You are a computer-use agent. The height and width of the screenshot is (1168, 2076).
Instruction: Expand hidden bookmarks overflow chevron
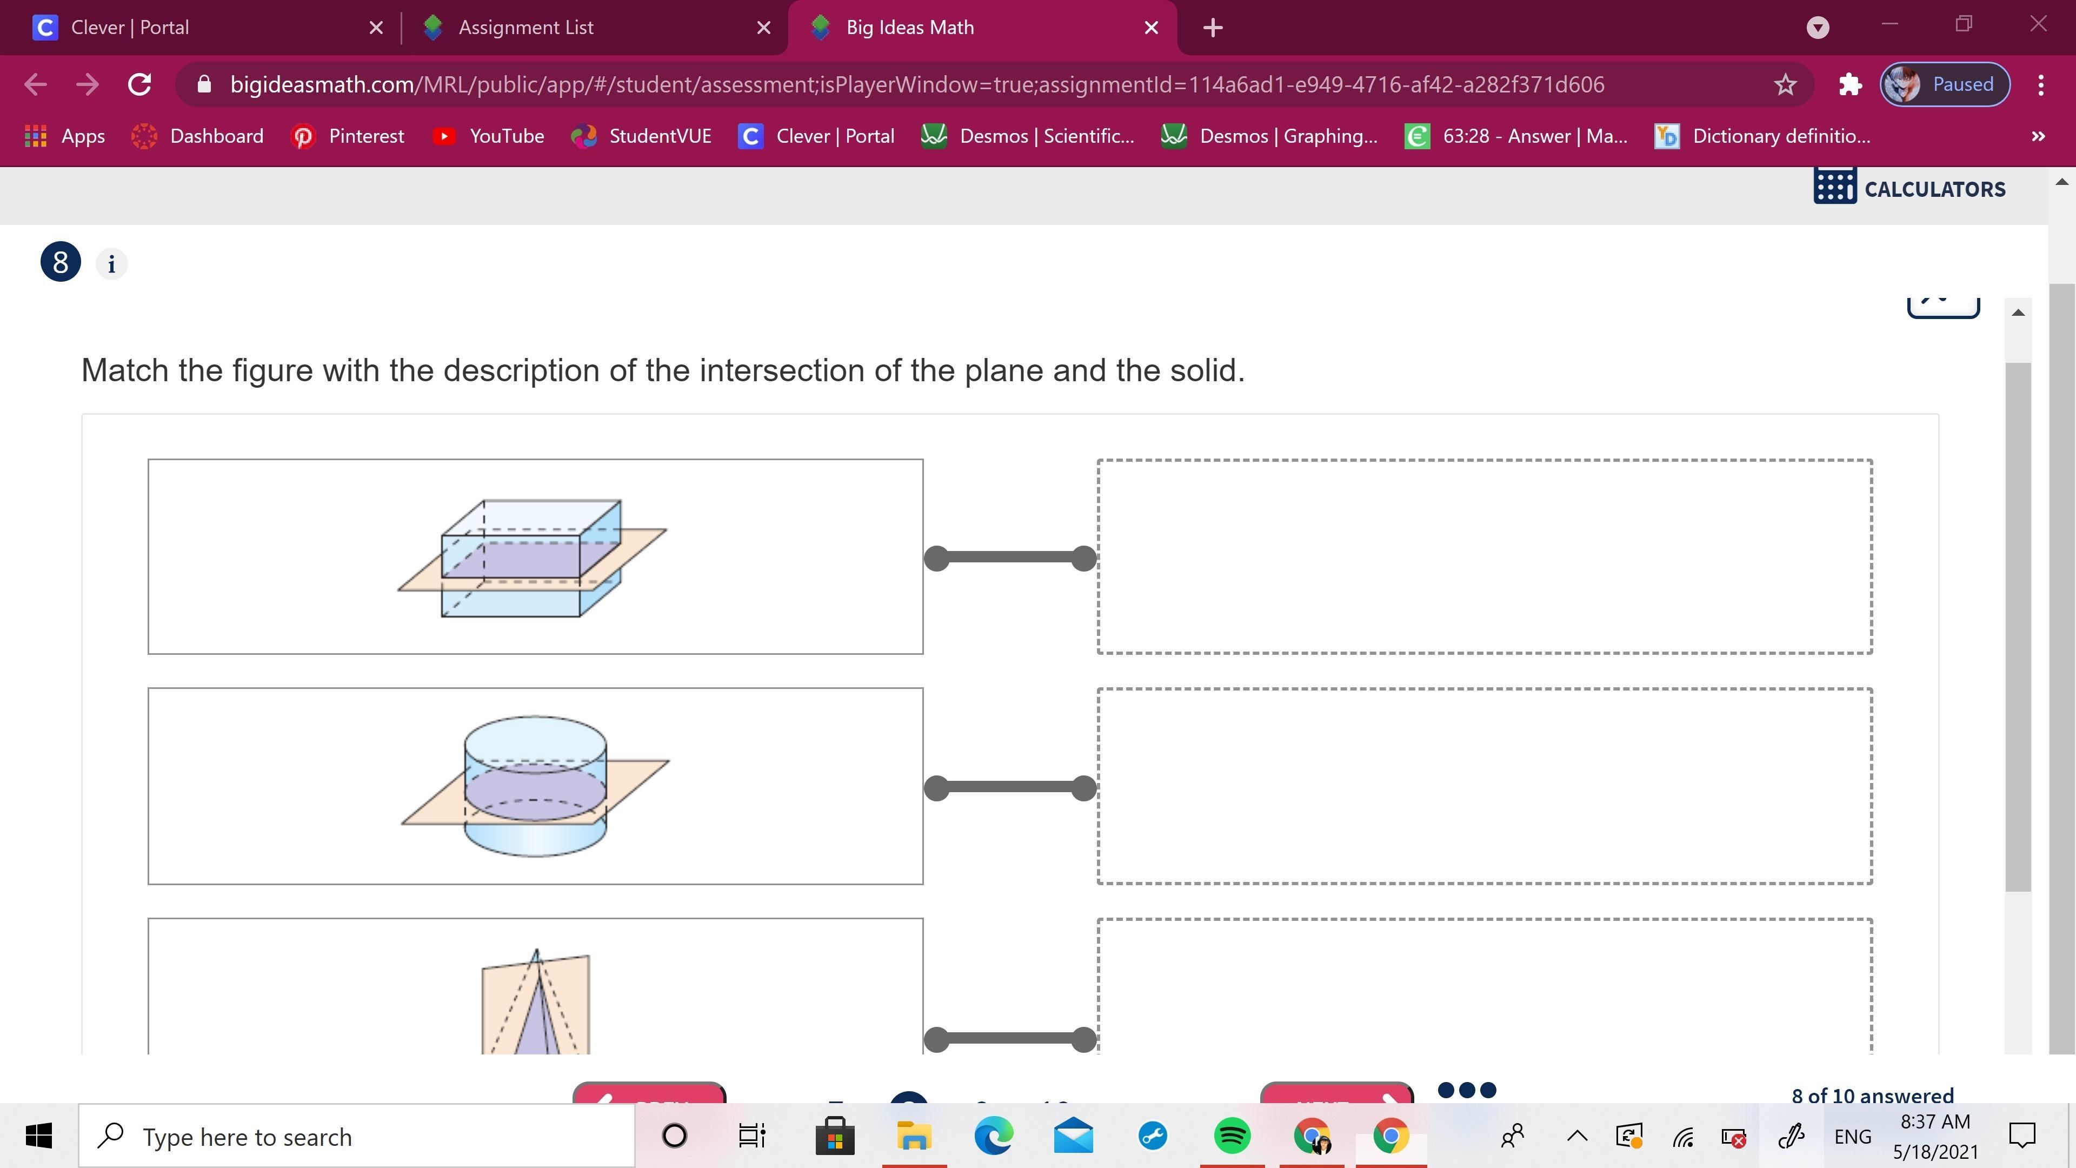click(2037, 136)
